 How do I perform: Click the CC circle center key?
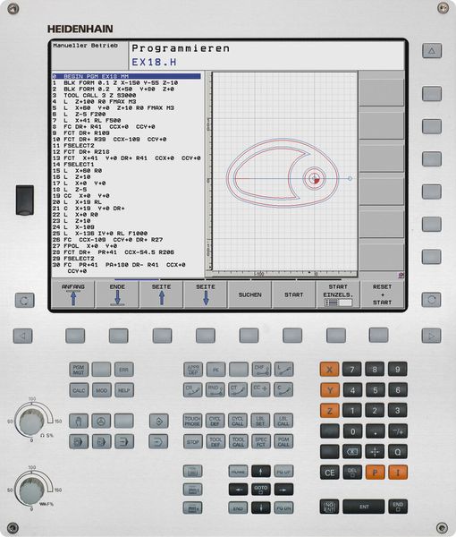261,390
